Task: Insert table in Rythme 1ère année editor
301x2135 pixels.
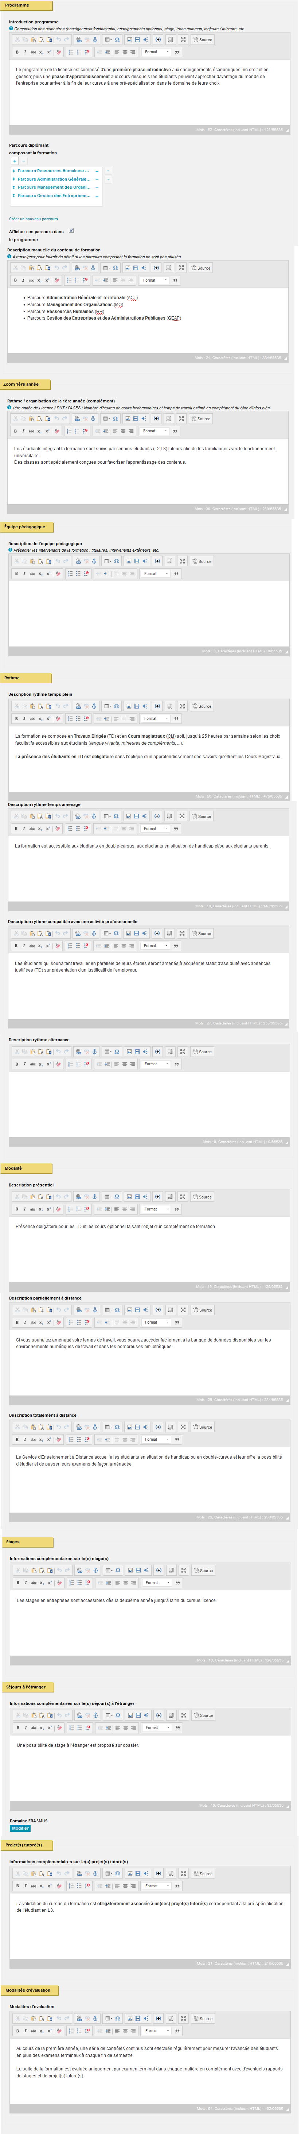Action: point(107,418)
